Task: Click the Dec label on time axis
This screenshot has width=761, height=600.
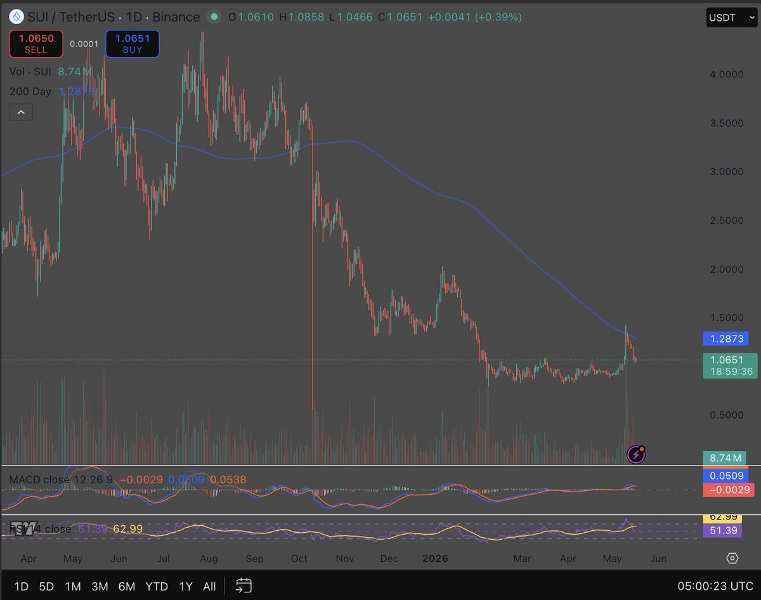Action: 389,559
